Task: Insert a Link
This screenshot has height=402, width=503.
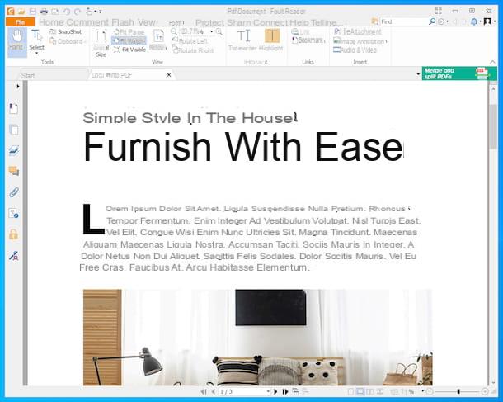Action: [x=301, y=32]
